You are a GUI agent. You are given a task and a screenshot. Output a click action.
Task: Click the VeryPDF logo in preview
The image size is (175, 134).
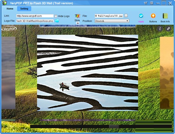(9, 29)
